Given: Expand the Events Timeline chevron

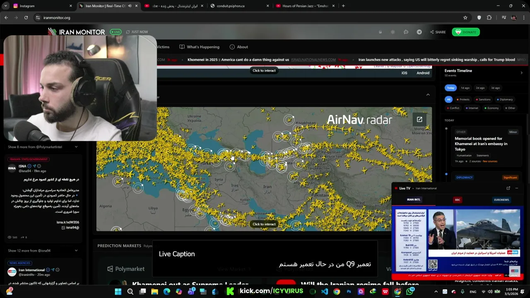Looking at the screenshot, I should (521, 73).
